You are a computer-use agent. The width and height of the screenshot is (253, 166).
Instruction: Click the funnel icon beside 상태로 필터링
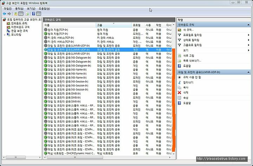[x=180, y=40]
